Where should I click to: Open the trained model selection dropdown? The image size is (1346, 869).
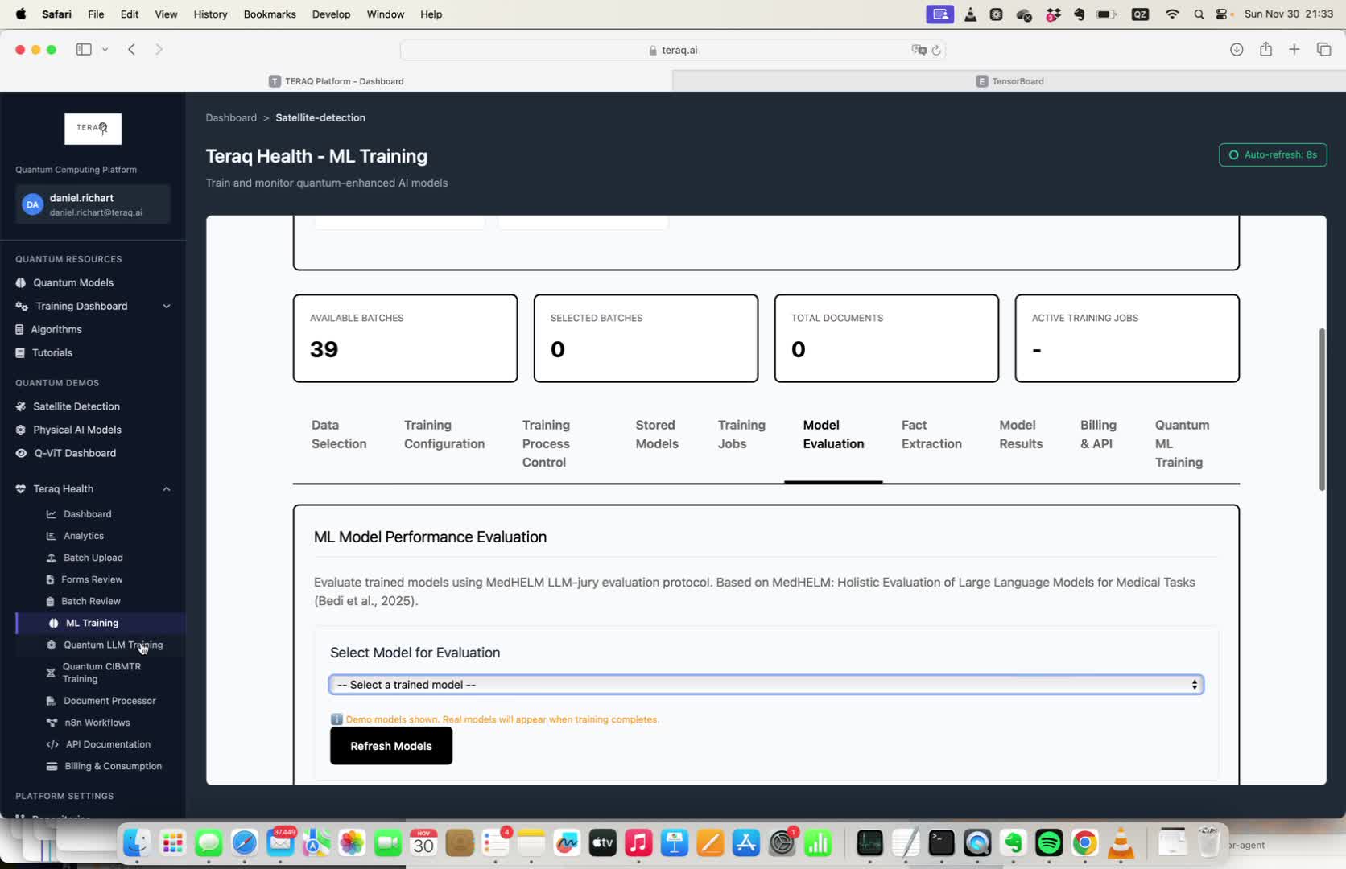765,684
